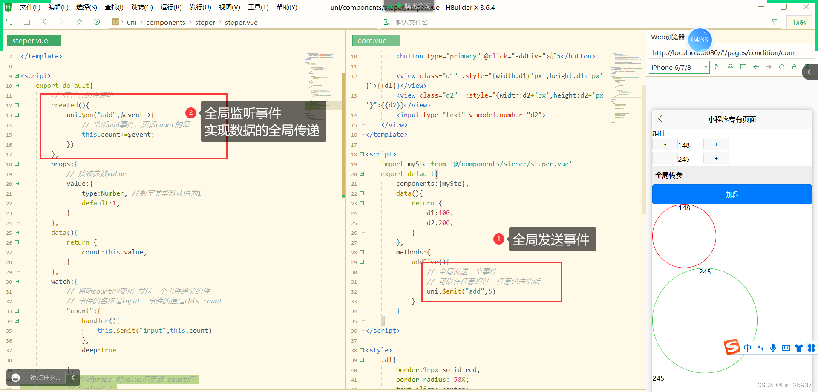Collapse style fold at line 38 in com.vue
The image size is (818, 392).
362,350
